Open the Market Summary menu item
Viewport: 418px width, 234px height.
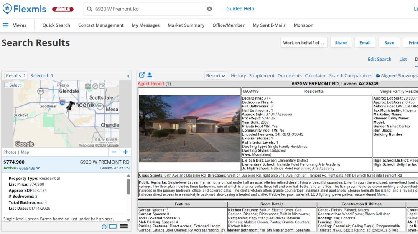(186, 25)
